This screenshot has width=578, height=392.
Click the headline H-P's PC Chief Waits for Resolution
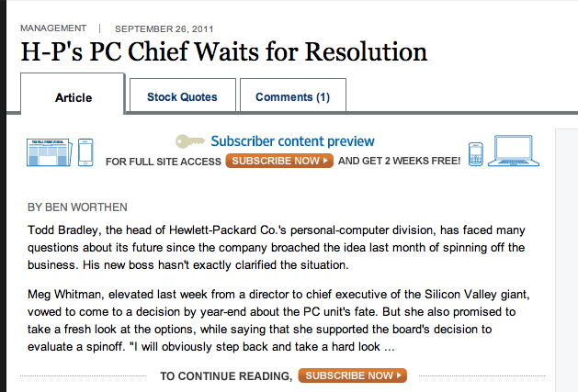(x=223, y=51)
